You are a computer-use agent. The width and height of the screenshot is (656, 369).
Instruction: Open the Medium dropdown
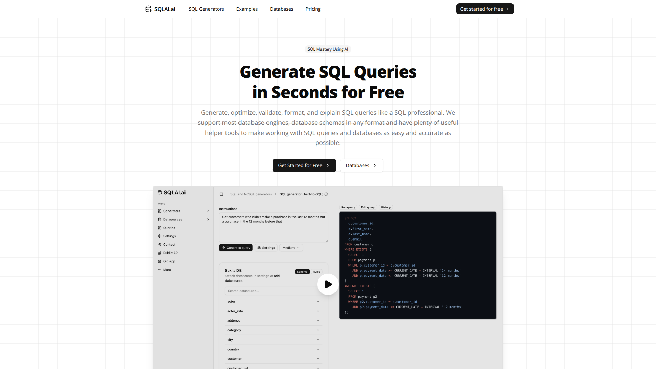(291, 248)
